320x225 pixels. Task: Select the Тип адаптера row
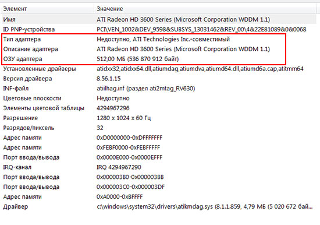coord(22,39)
